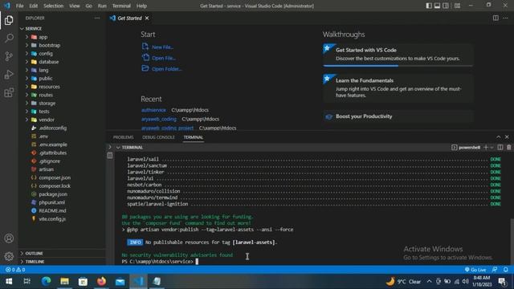Open the Manage gear icon
Image resolution: width=514 pixels, height=289 pixels.
pyautogui.click(x=9, y=256)
